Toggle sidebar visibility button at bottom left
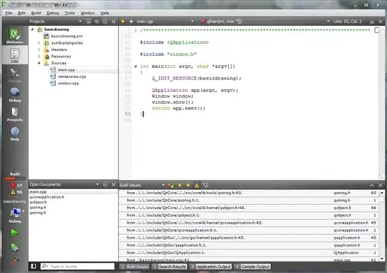The width and height of the screenshot is (387, 273). click(33, 266)
